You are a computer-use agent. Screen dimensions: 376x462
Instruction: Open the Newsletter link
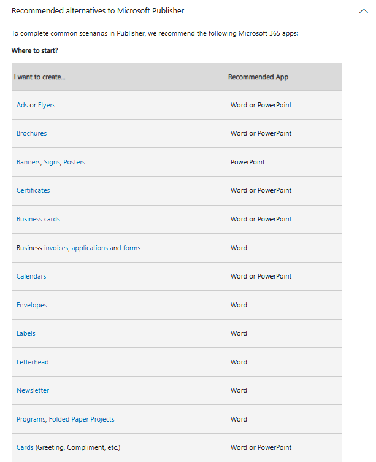point(33,390)
